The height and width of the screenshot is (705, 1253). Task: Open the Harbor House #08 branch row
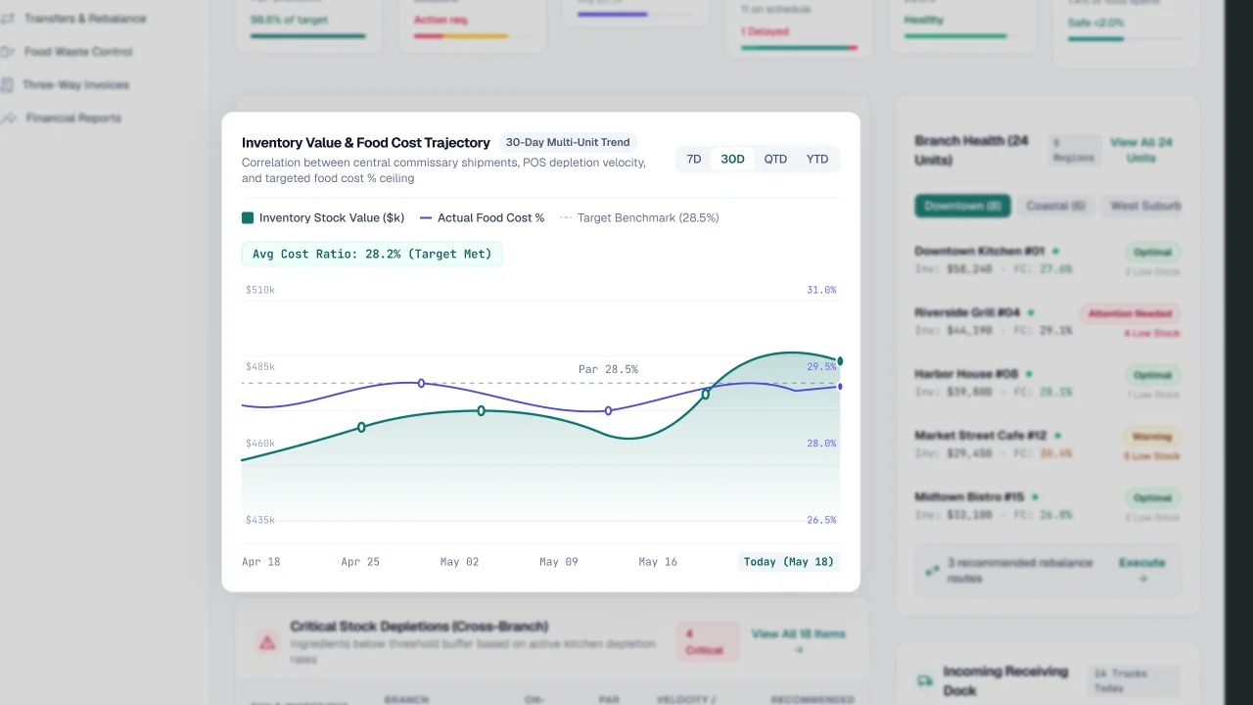tap(1048, 383)
